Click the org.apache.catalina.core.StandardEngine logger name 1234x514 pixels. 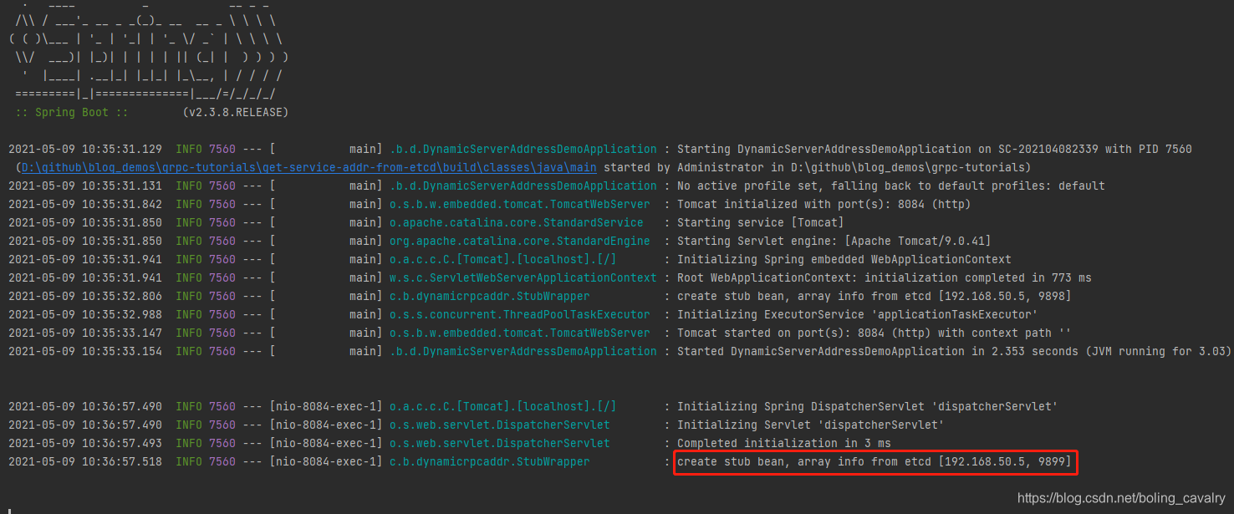pos(518,241)
